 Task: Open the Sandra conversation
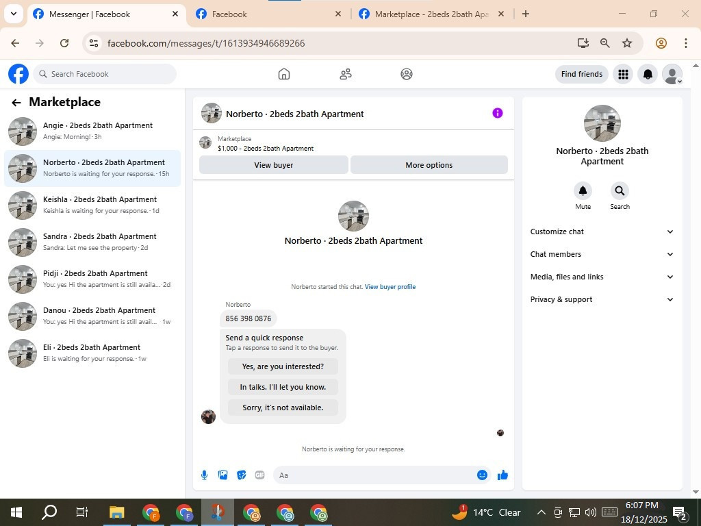[92, 242]
